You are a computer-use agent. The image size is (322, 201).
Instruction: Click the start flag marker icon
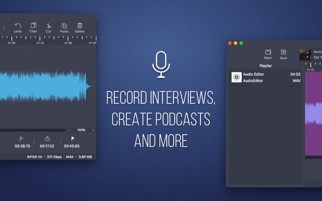tap(21, 139)
